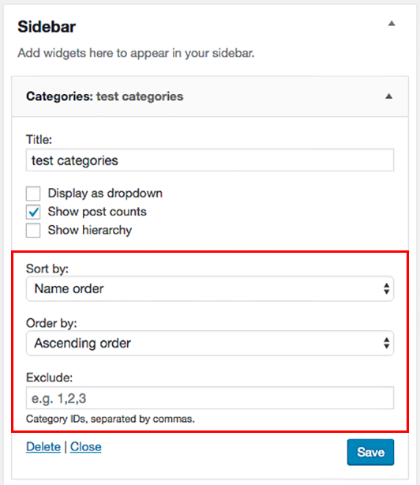Click the Order by dropdown up-down arrows
Viewport: 420px width, 485px height.
[x=386, y=343]
